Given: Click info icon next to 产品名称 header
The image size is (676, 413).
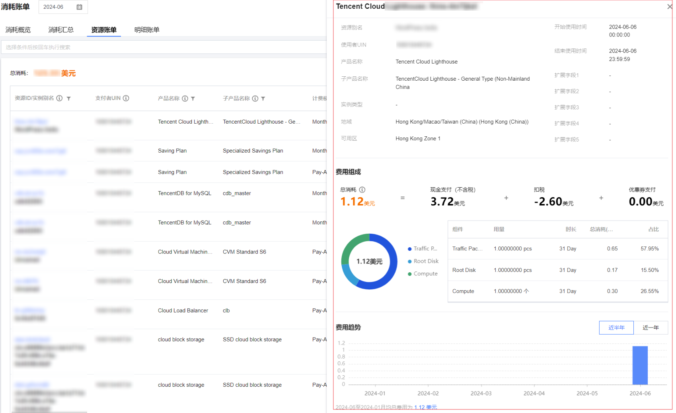Looking at the screenshot, I should (185, 99).
